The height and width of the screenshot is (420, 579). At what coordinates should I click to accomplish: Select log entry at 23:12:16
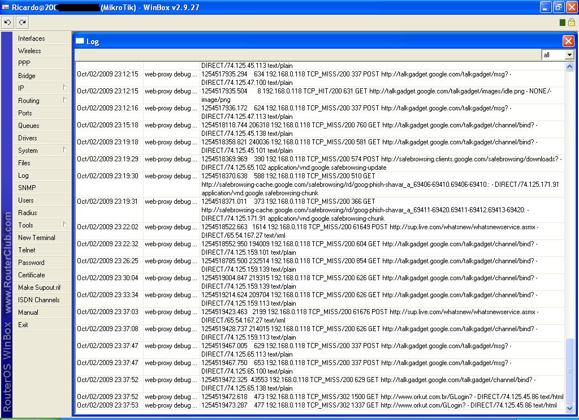click(320, 113)
